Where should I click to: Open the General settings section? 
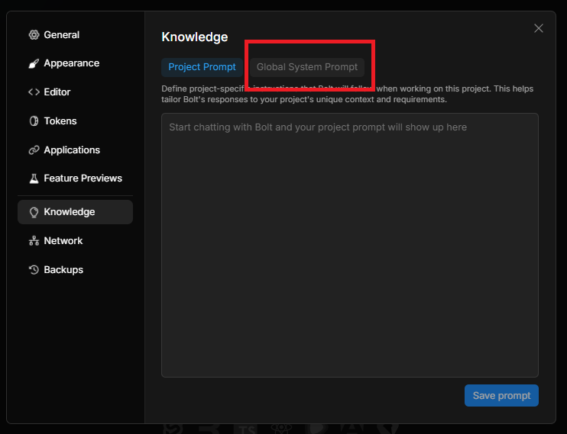75,34
